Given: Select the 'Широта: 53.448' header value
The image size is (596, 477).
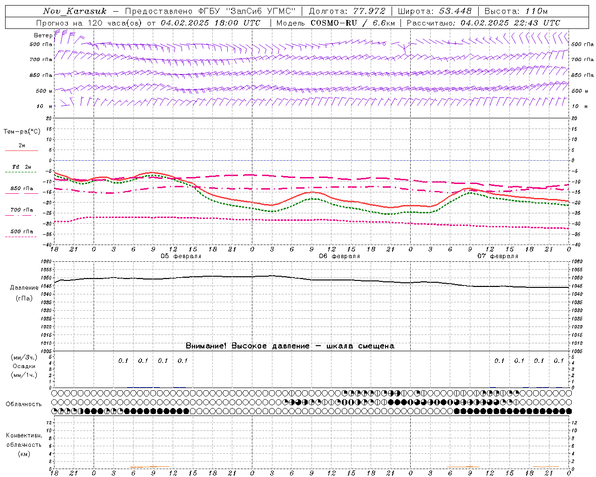Looking at the screenshot, I should (434, 11).
